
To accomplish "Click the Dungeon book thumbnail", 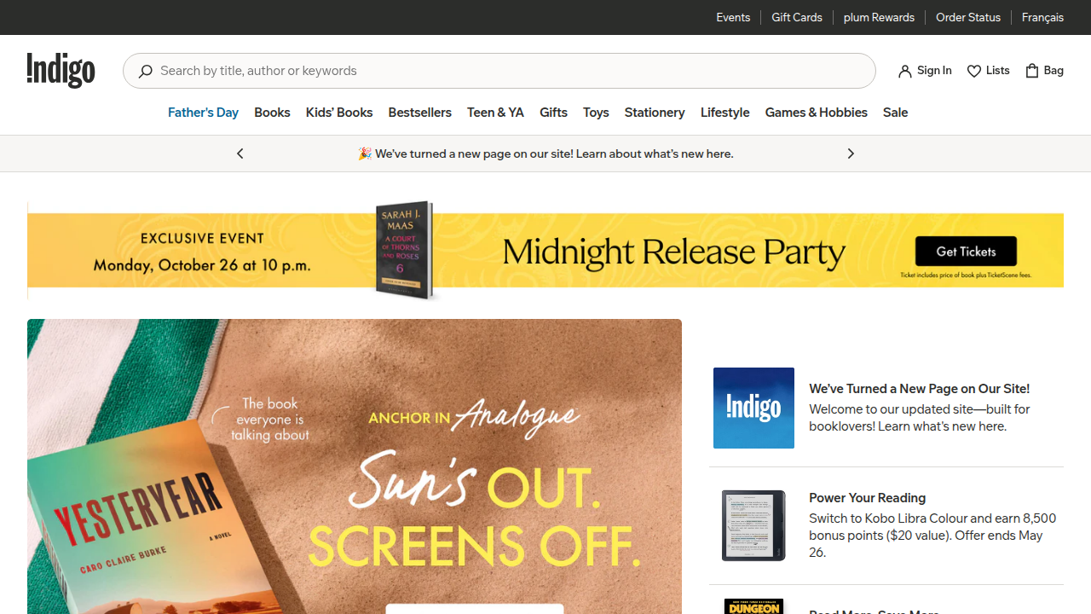I will (x=753, y=606).
